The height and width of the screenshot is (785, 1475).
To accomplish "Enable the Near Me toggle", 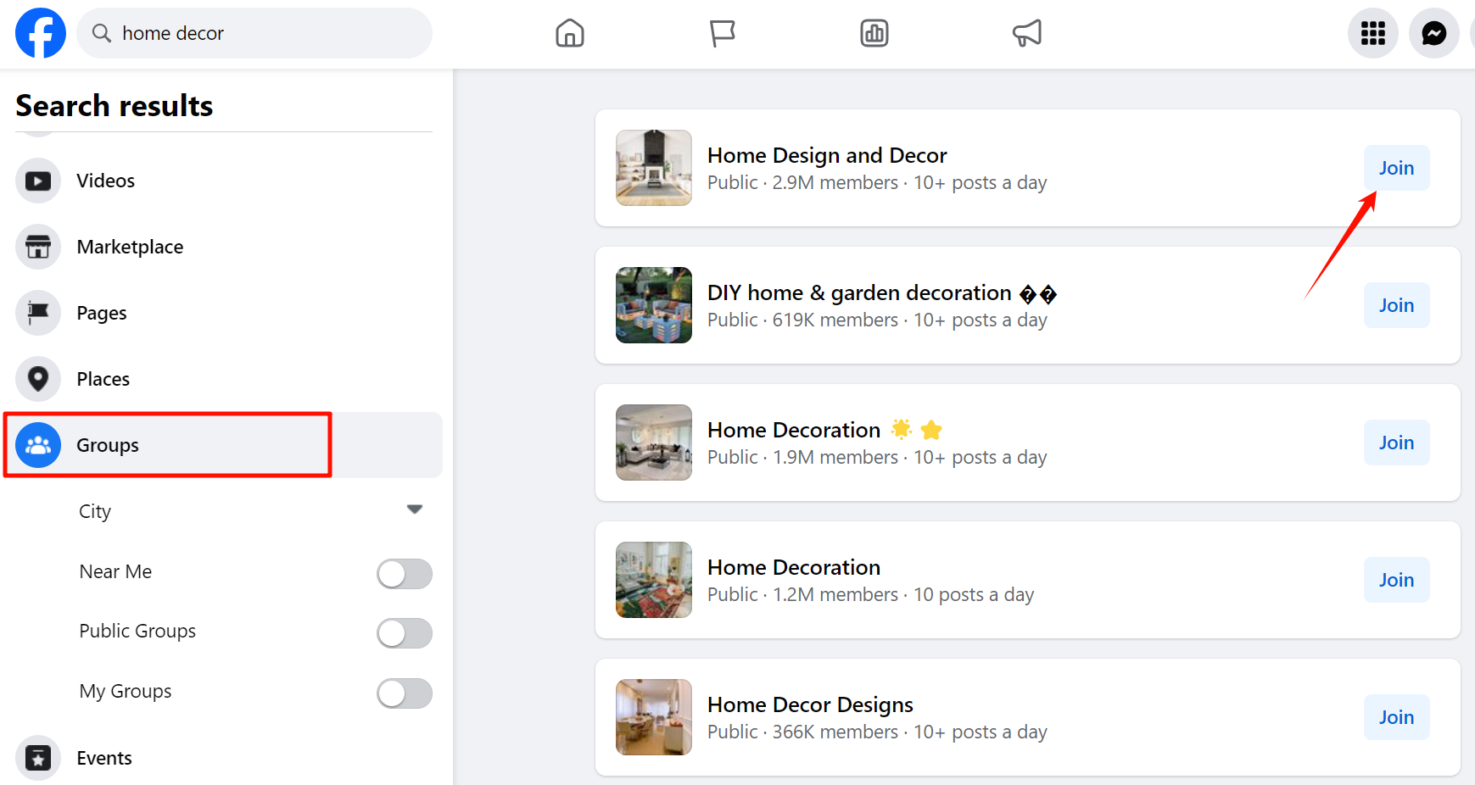I will tap(404, 574).
